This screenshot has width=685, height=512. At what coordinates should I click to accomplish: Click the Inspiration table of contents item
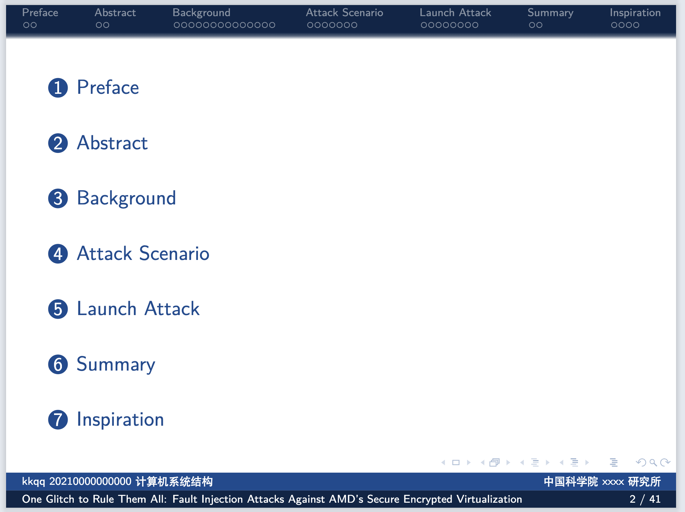pos(120,419)
